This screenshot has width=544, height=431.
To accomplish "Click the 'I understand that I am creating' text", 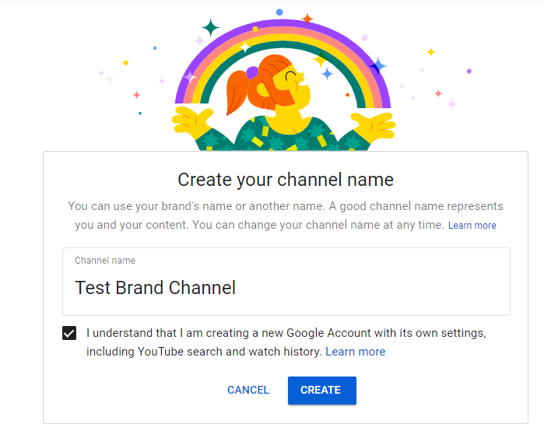I will pyautogui.click(x=167, y=333).
